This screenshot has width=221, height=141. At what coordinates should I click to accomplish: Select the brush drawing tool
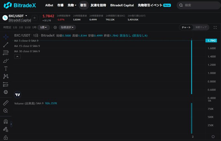pos(6,60)
